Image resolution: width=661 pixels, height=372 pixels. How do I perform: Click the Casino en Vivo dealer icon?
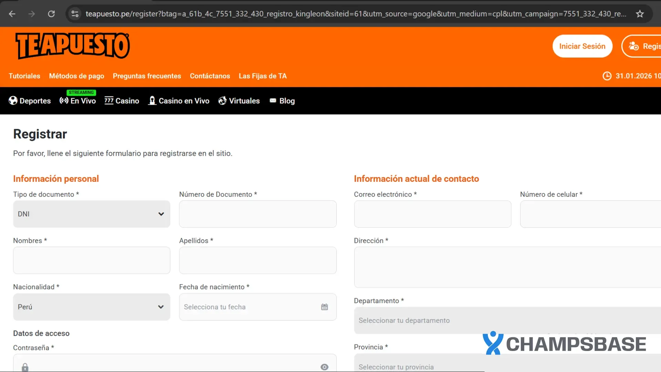click(x=152, y=101)
